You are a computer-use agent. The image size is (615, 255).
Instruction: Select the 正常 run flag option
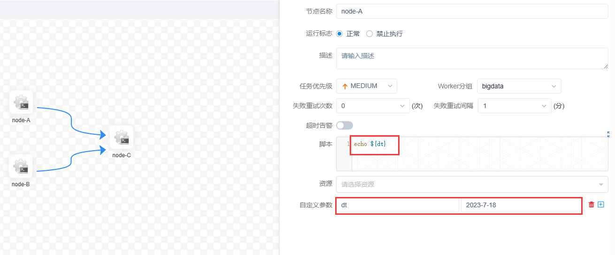click(x=339, y=34)
